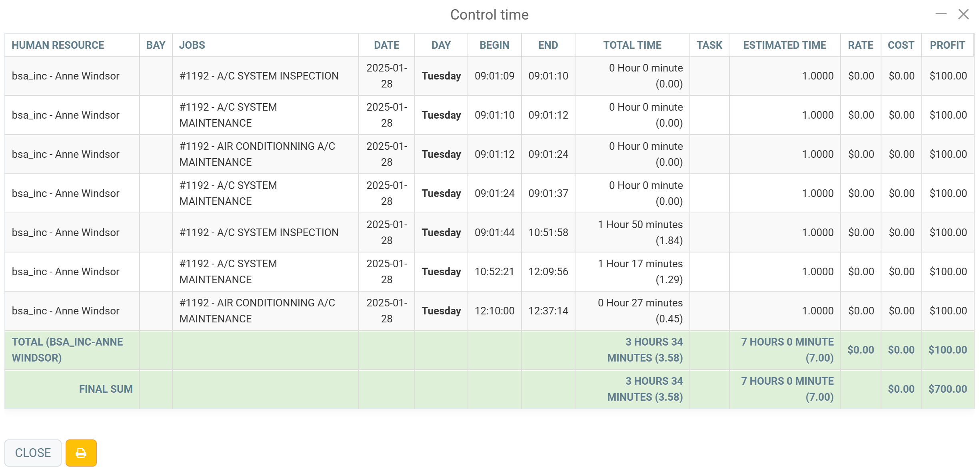The height and width of the screenshot is (471, 979).
Task: Click the TOTAL (BSA_INC-ANNE WINDSOR) label
Action: pyautogui.click(x=67, y=350)
